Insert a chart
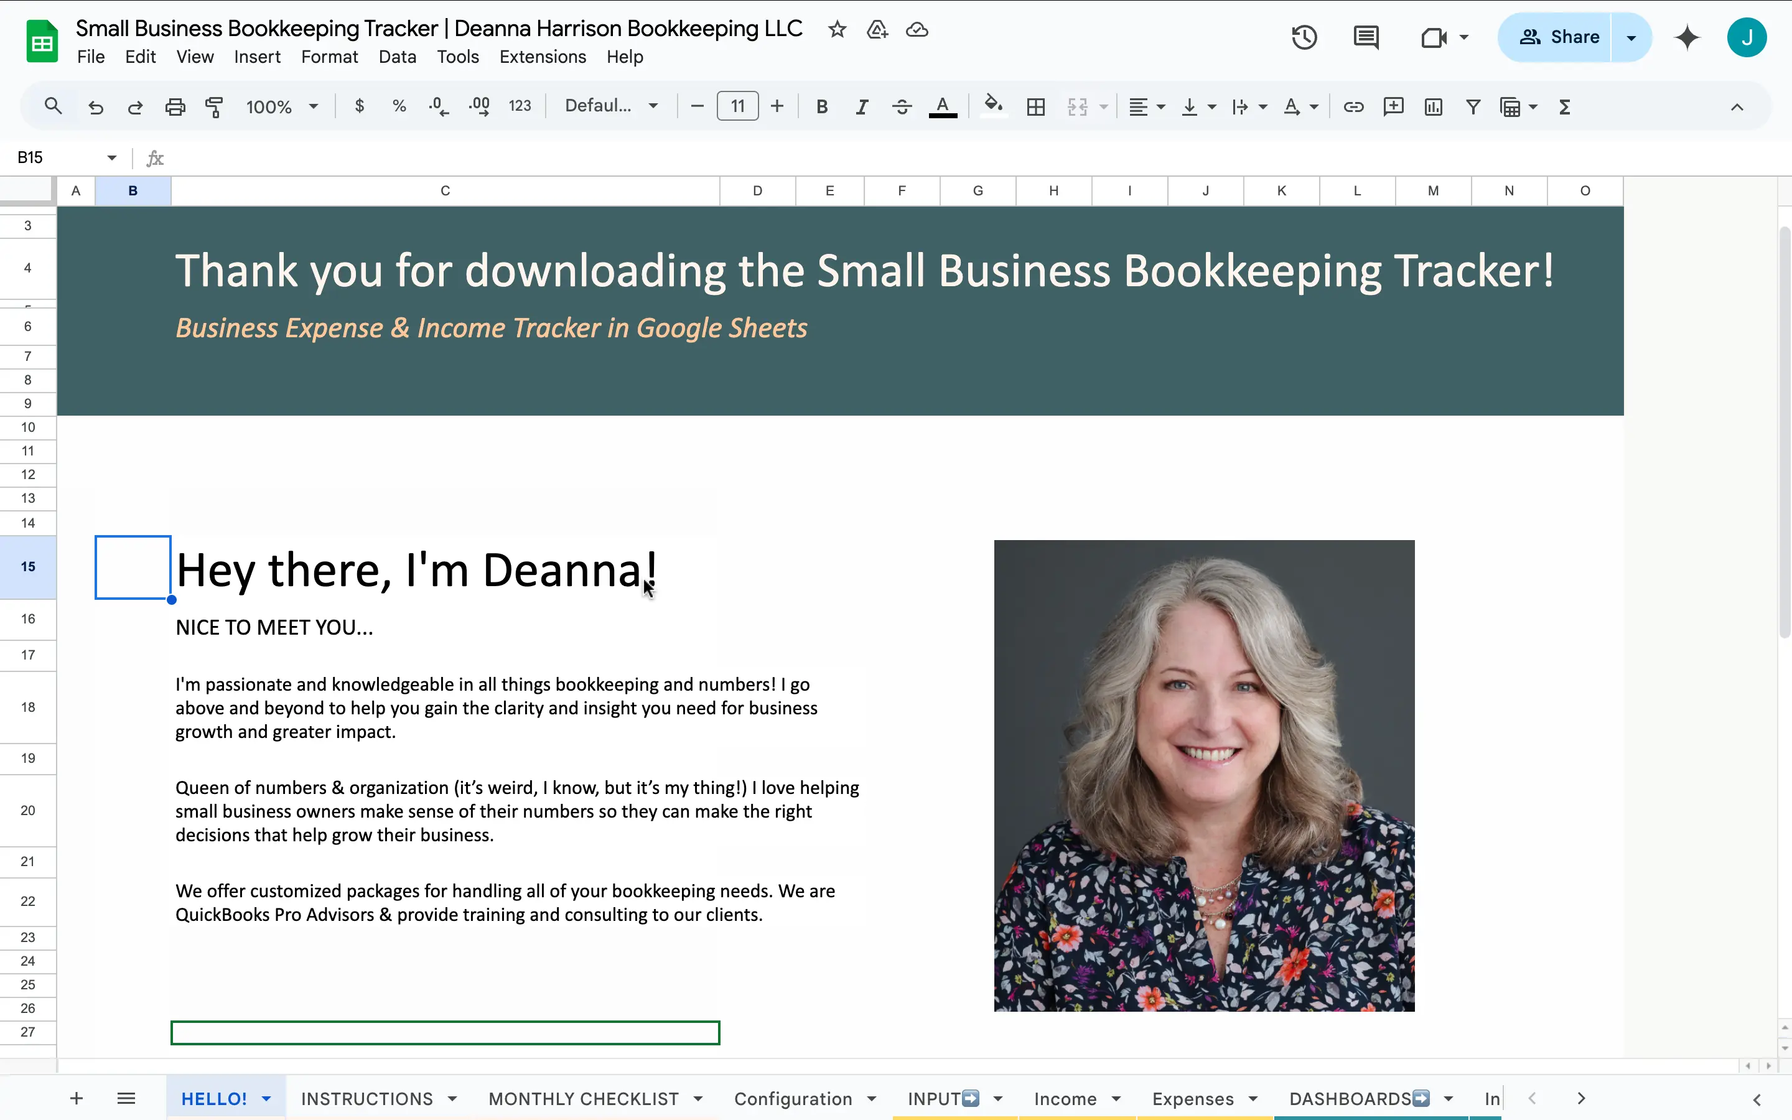This screenshot has width=1792, height=1120. (1434, 106)
